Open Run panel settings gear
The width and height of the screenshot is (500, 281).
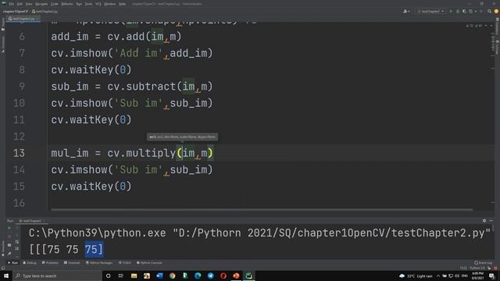tap(484, 220)
